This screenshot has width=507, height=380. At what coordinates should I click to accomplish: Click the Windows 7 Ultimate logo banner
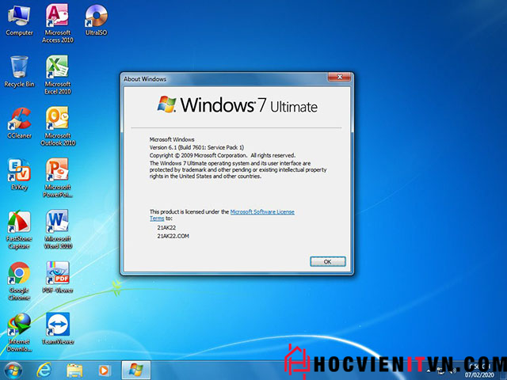click(x=237, y=105)
